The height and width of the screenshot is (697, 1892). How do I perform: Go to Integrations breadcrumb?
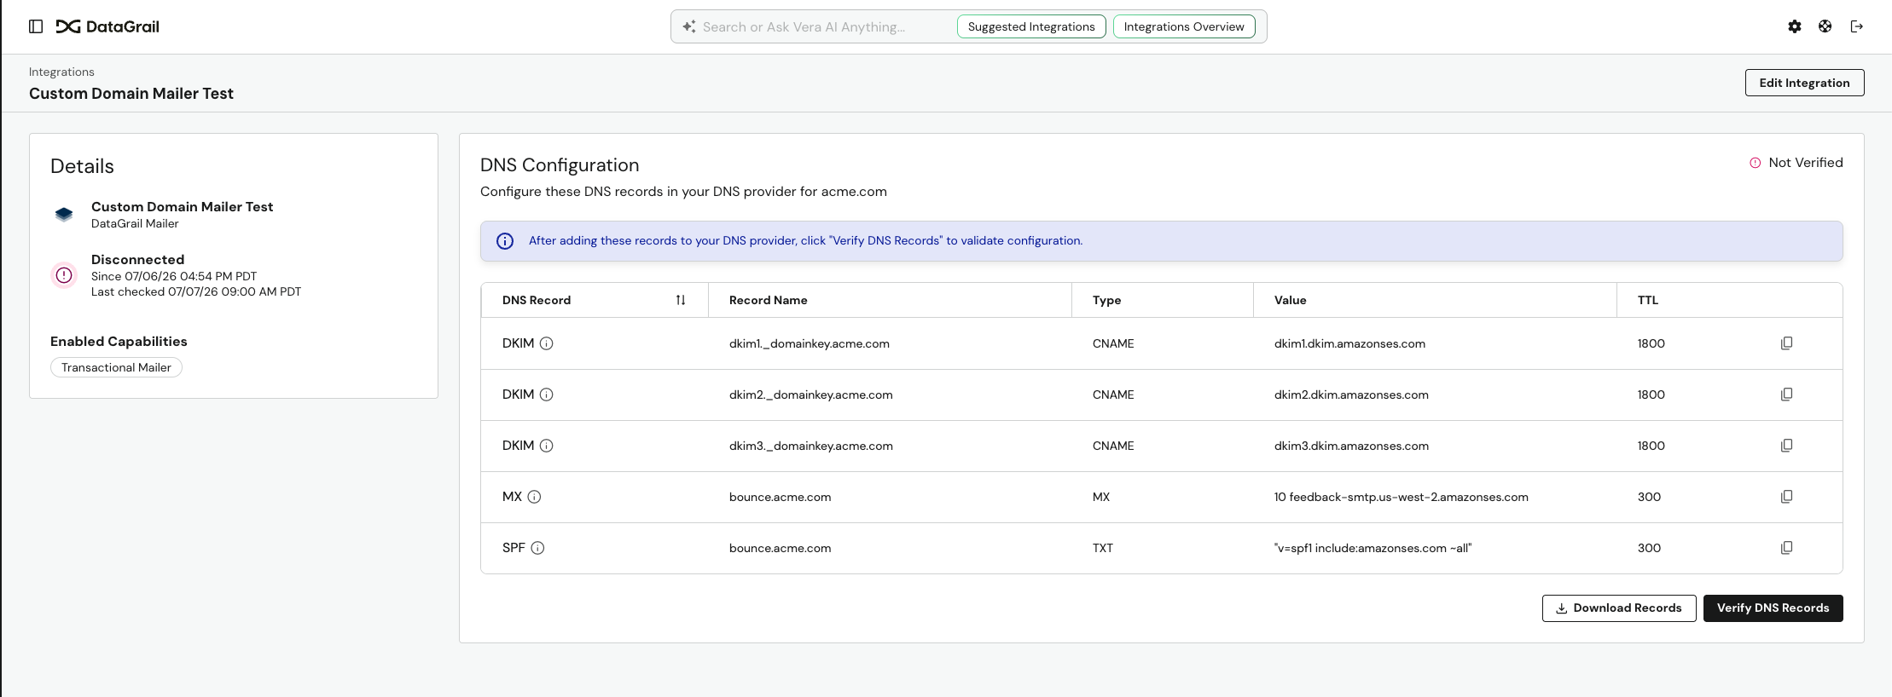[61, 72]
